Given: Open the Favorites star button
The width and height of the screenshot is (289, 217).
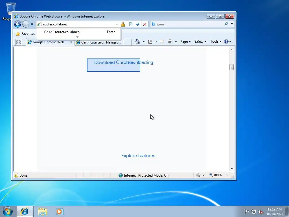Looking at the screenshot, I should 25,34.
